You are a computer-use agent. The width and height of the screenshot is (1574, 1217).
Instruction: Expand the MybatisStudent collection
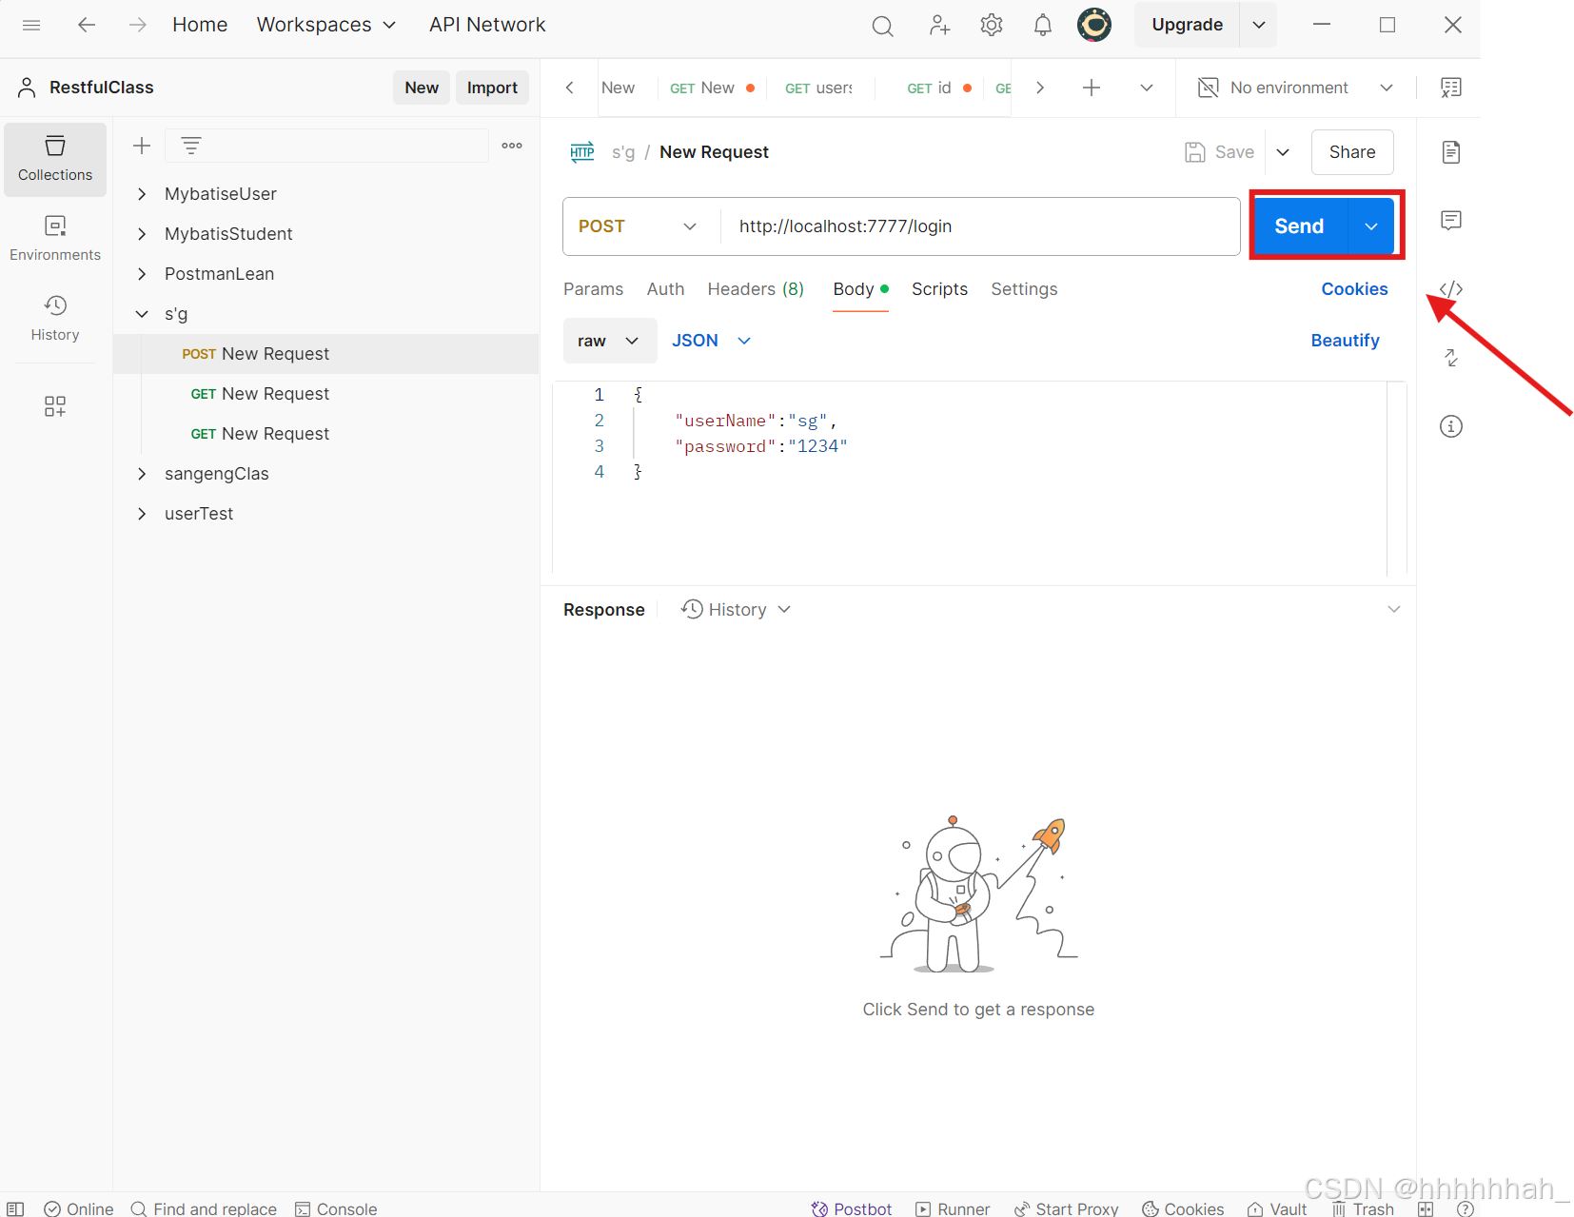click(142, 234)
